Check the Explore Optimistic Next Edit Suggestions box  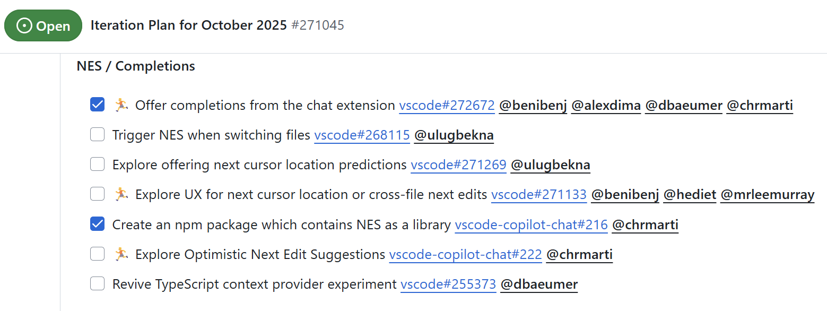click(97, 253)
